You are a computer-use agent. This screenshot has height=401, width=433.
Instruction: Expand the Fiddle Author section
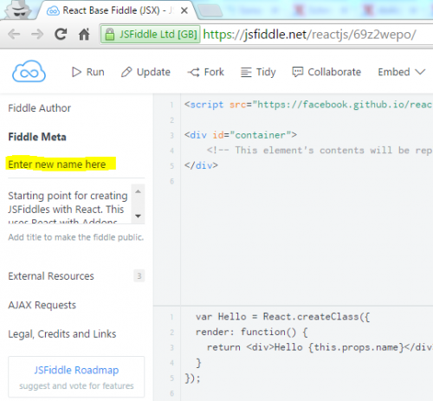point(40,108)
